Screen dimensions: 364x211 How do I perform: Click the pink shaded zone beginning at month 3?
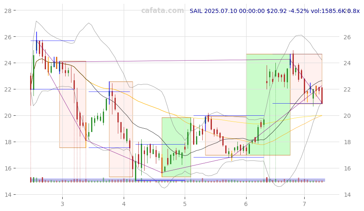[73, 104]
